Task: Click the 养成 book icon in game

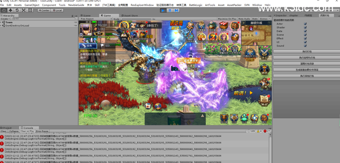Action: point(264,101)
